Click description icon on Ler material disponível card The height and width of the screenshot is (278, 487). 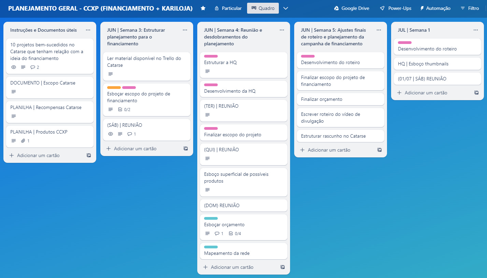click(x=111, y=74)
